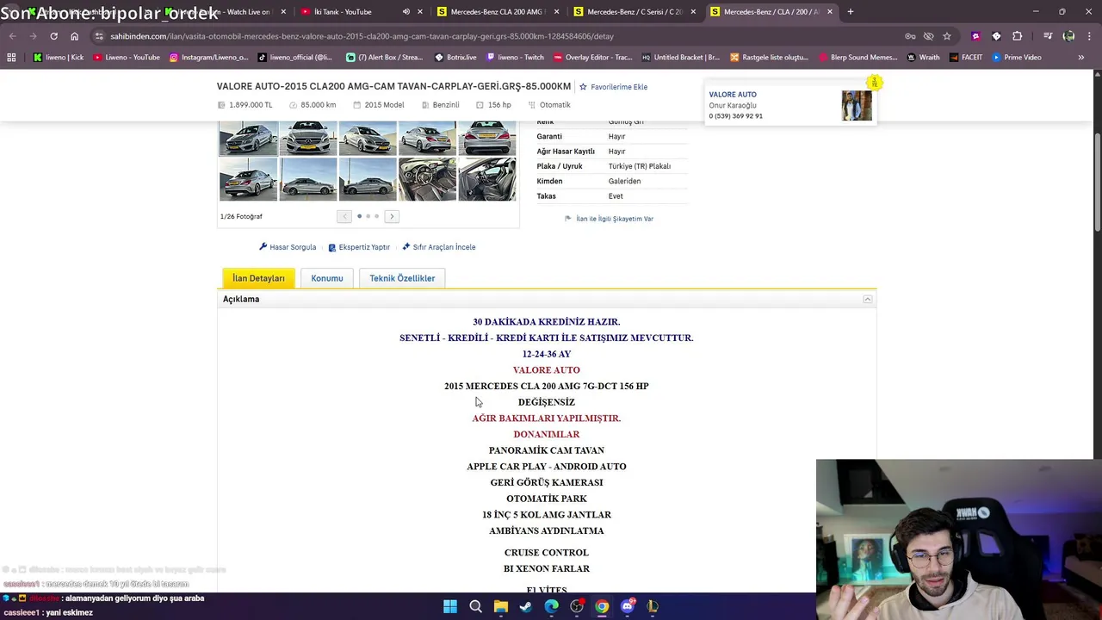1102x620 pixels.
Task: Open the Rastgele liste oluştur bookmark
Action: [x=769, y=58]
